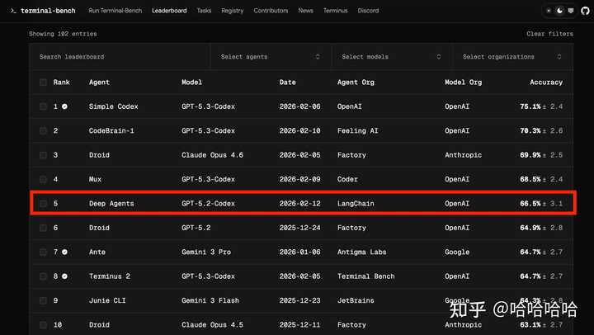This screenshot has width=594, height=335.
Task: Click 'CodeBrain-1' agent cell
Action: (111, 130)
